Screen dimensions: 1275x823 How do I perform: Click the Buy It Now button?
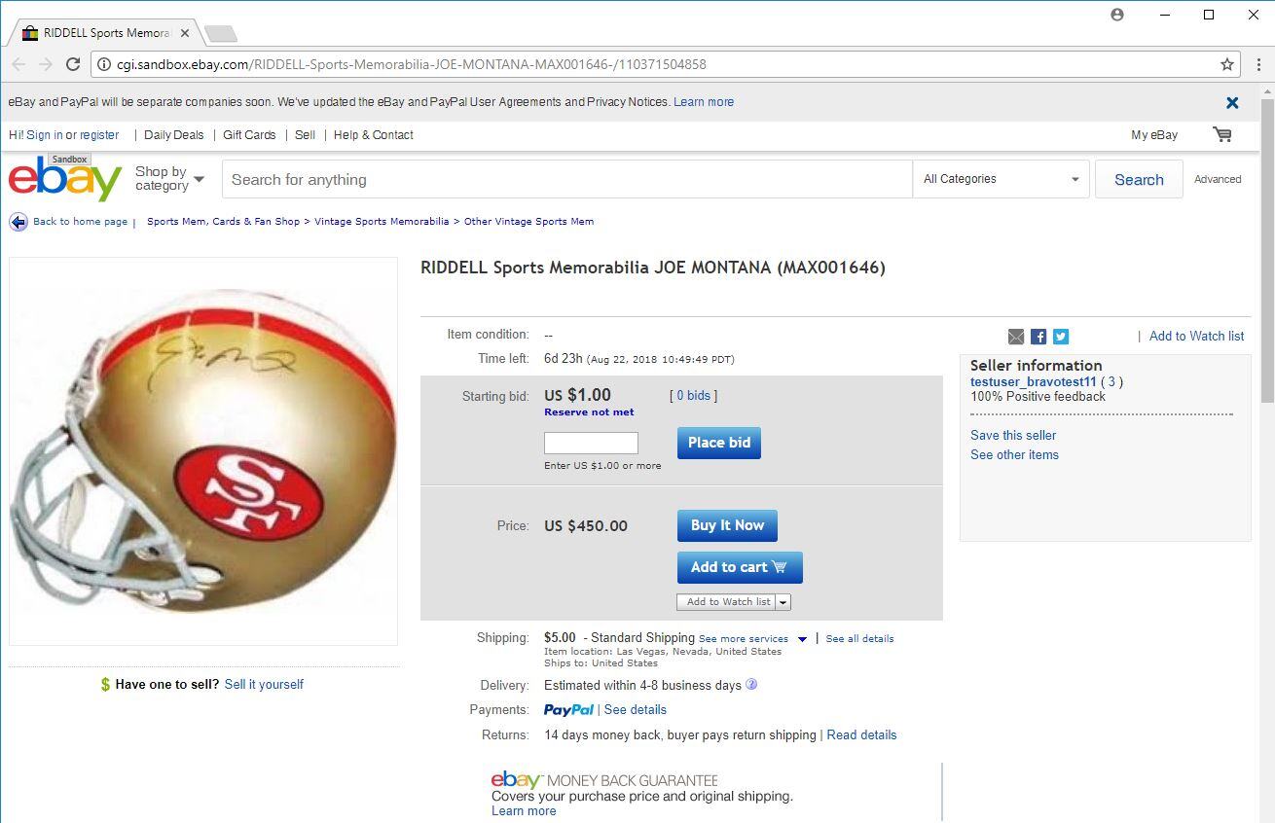727,525
